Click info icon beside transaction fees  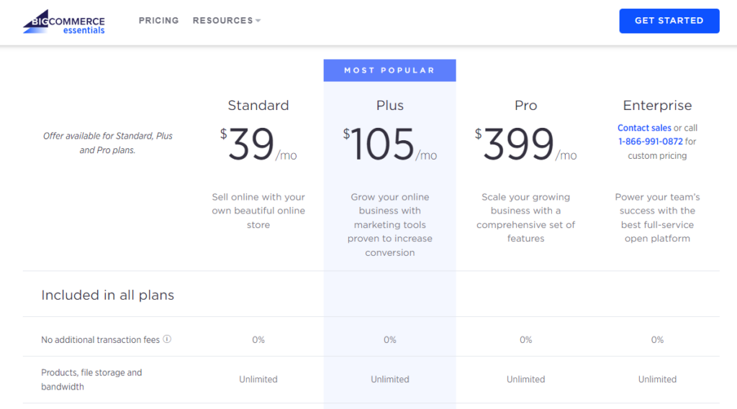point(167,339)
